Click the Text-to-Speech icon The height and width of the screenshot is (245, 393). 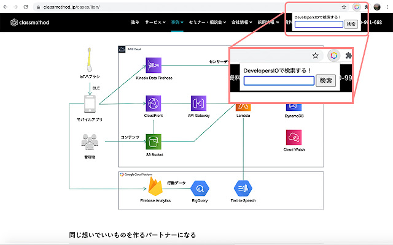click(x=243, y=188)
